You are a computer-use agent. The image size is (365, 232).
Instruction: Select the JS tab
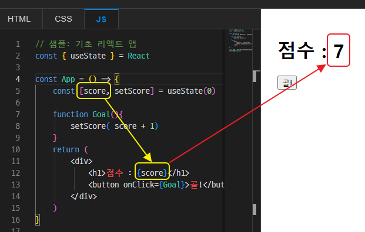coord(101,19)
